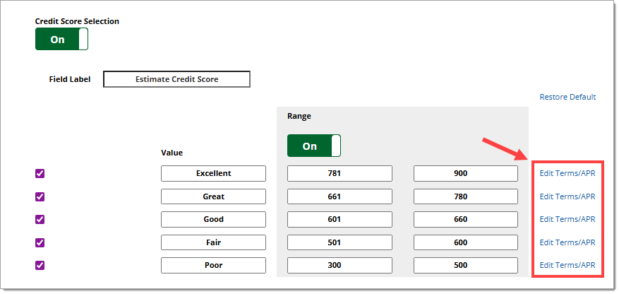Uncheck the Good row checkbox
The image size is (619, 294).
click(40, 220)
